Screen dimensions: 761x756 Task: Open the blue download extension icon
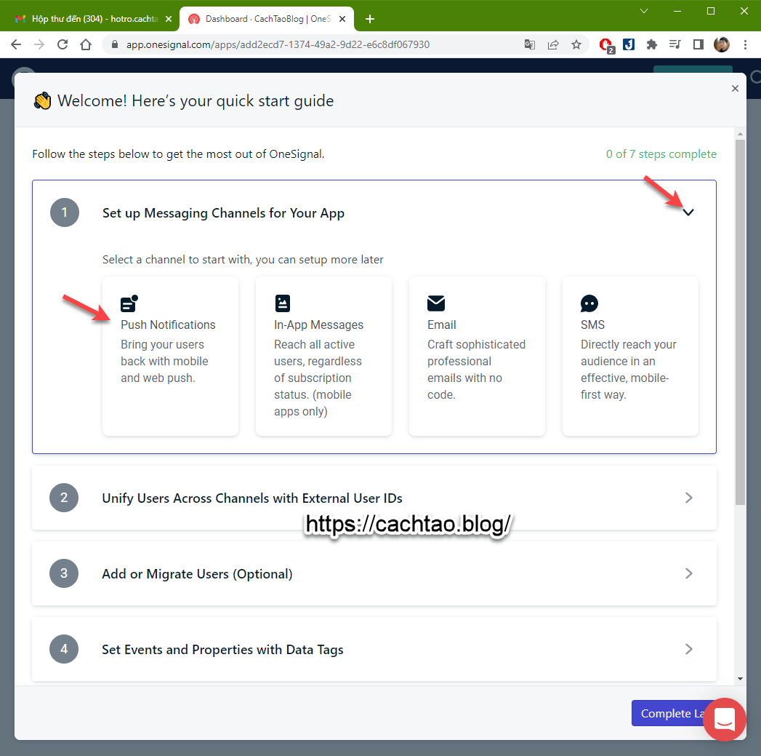coord(629,44)
